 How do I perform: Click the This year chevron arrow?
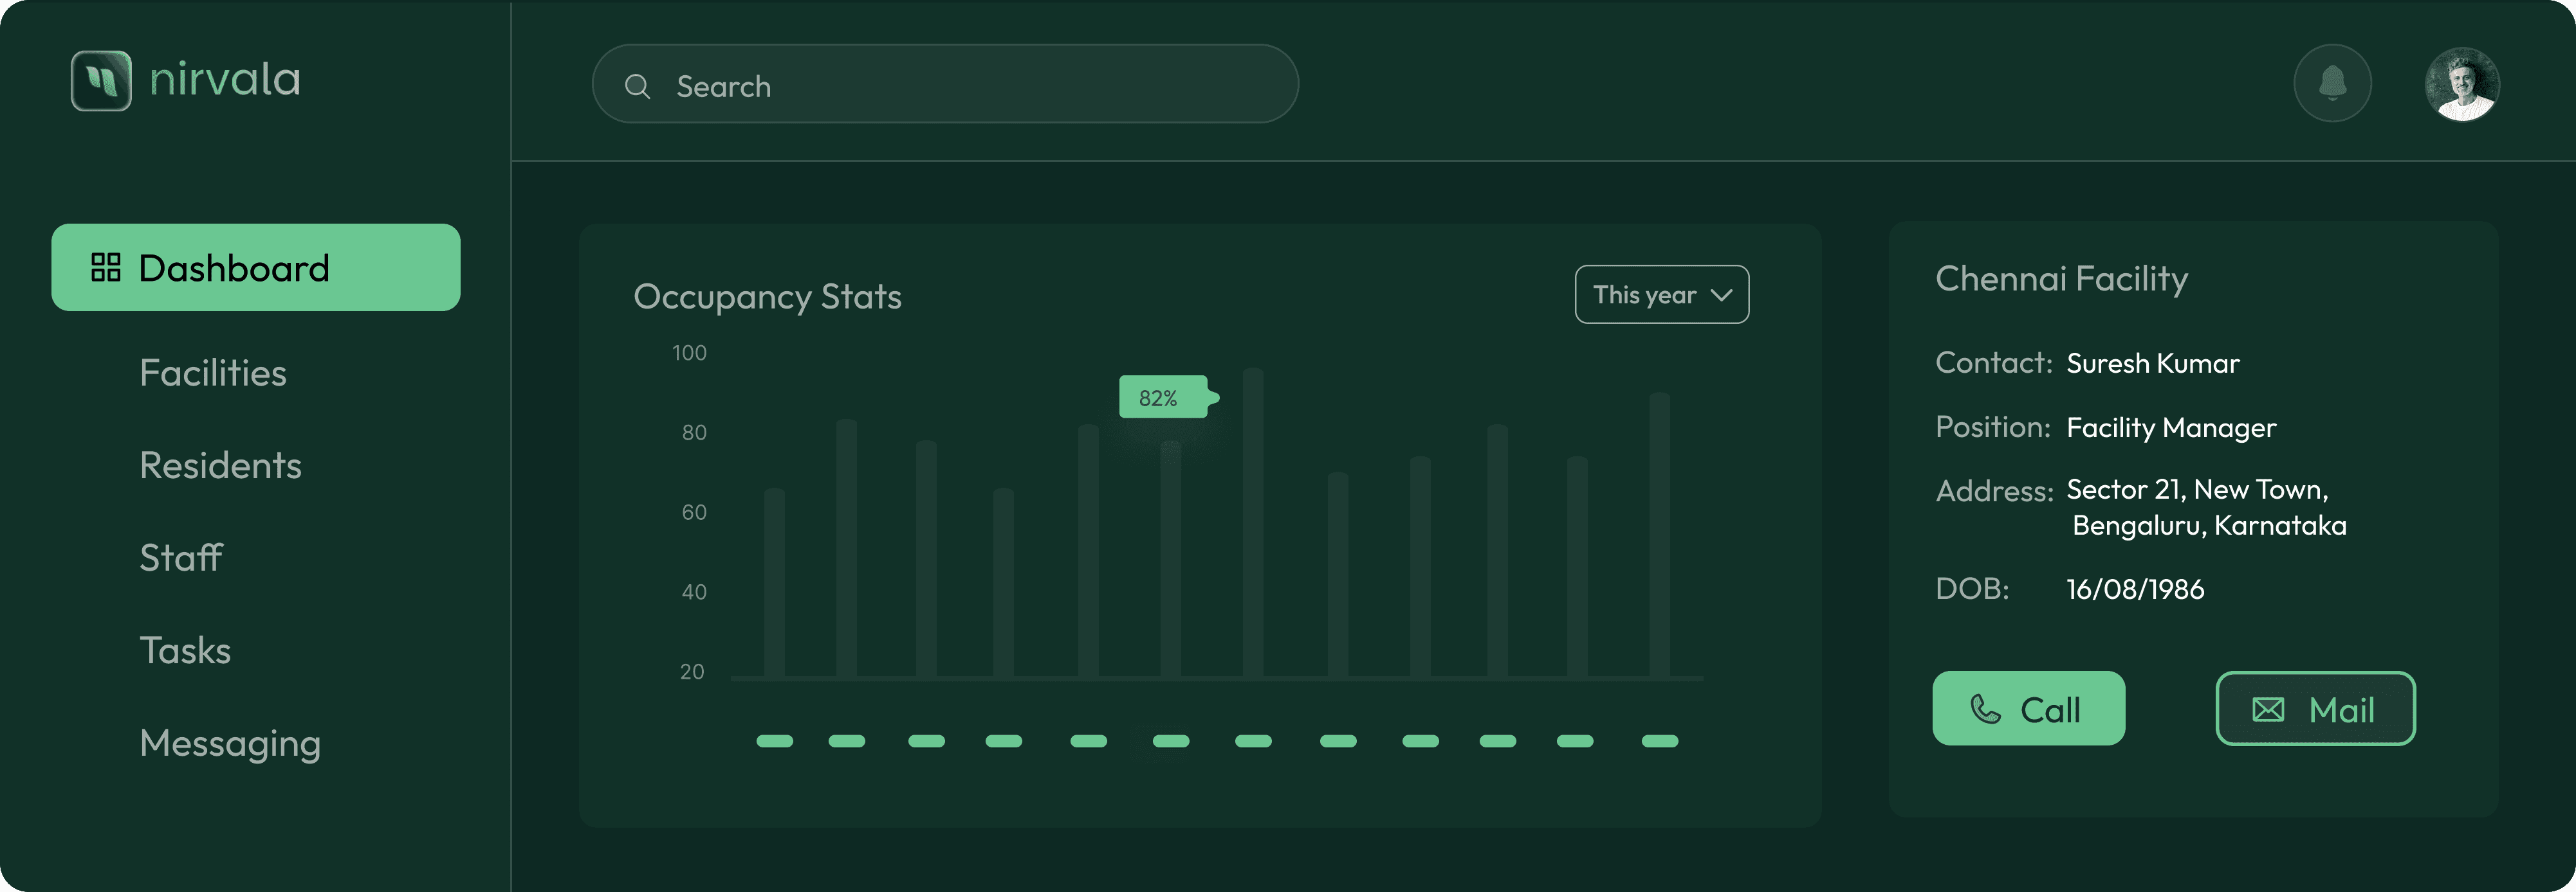[x=1721, y=295]
